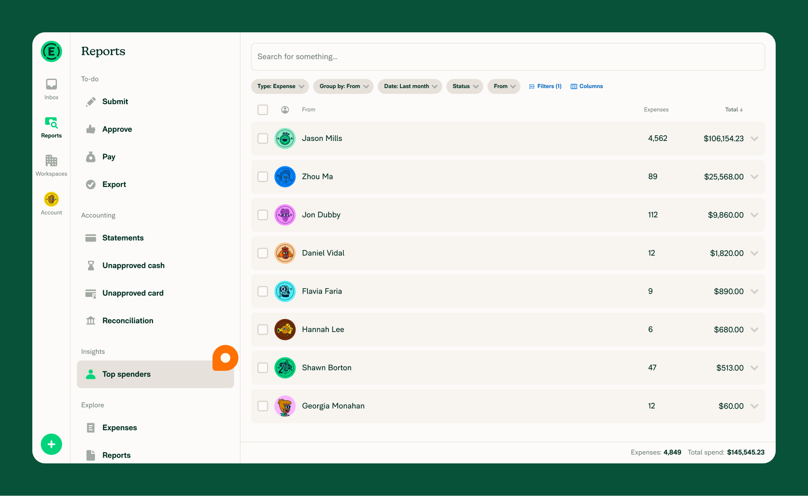Open Filters (1) settings
The image size is (808, 496).
(545, 86)
